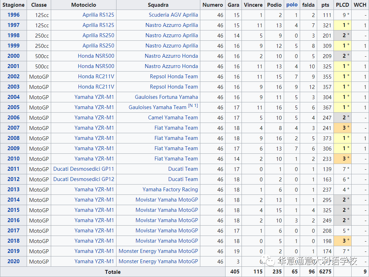The image size is (369, 277).
Task: Select total podiums value 235
Action: click(277, 272)
